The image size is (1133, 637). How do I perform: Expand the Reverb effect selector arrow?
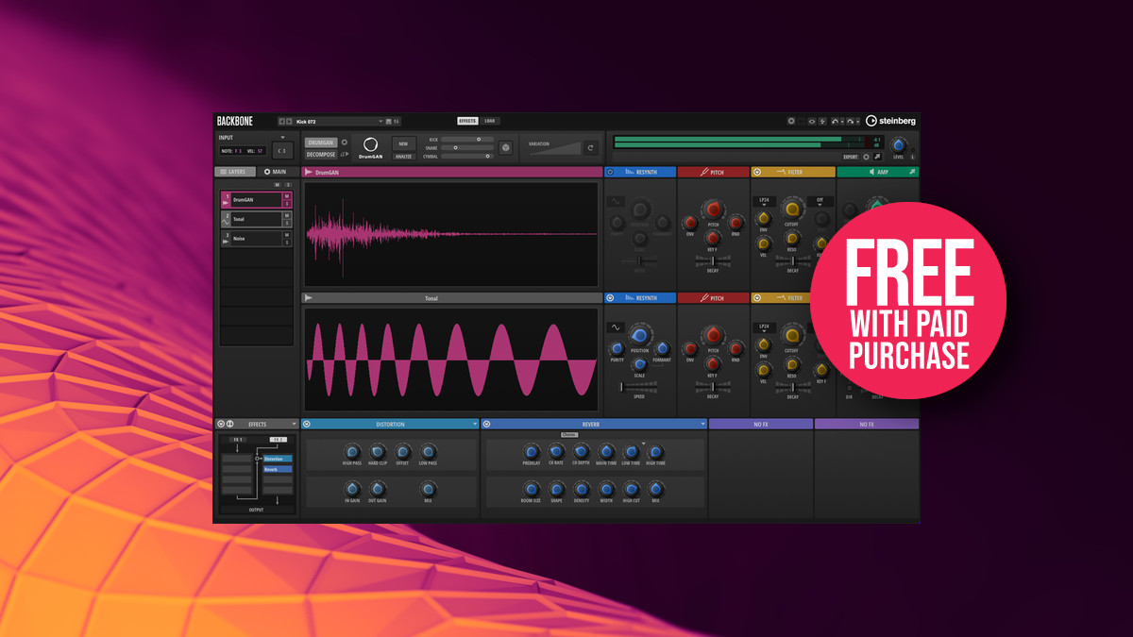702,425
